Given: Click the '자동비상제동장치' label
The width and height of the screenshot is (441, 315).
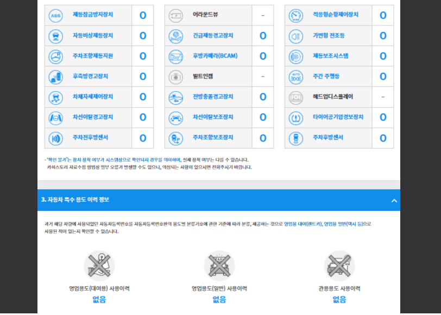Looking at the screenshot, I should [93, 35].
